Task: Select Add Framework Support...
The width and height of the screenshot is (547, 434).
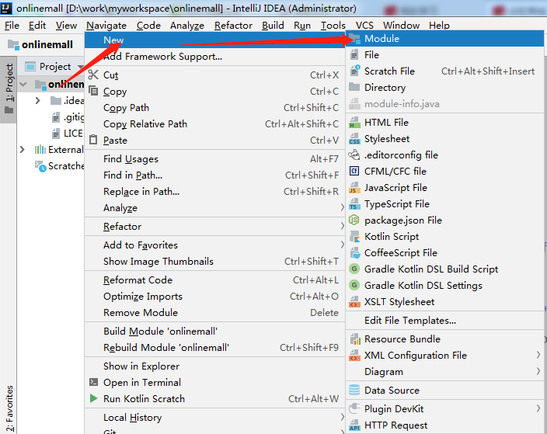Action: pos(215,57)
